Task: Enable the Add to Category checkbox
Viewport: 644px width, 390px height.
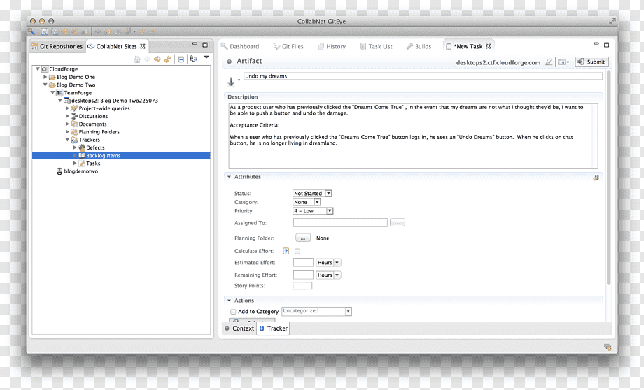Action: [233, 312]
